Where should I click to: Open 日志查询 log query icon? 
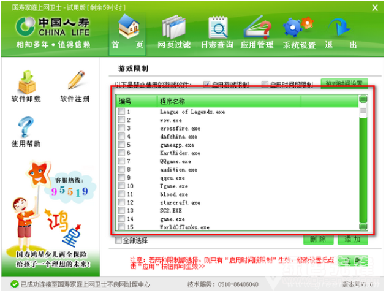[x=218, y=27]
